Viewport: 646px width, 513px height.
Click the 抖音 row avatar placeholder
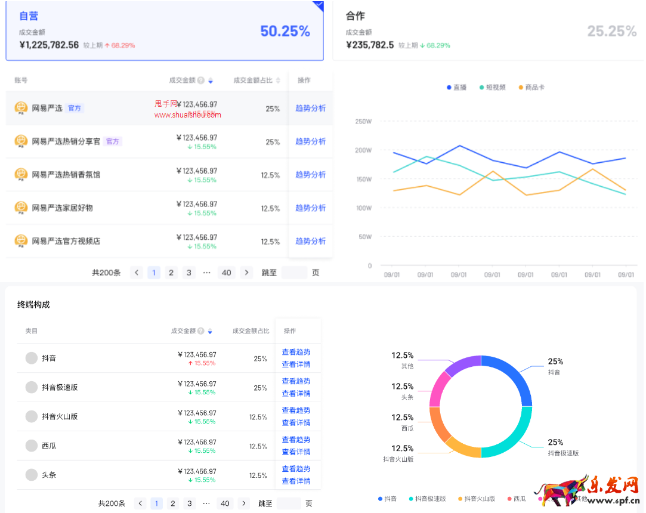(32, 358)
